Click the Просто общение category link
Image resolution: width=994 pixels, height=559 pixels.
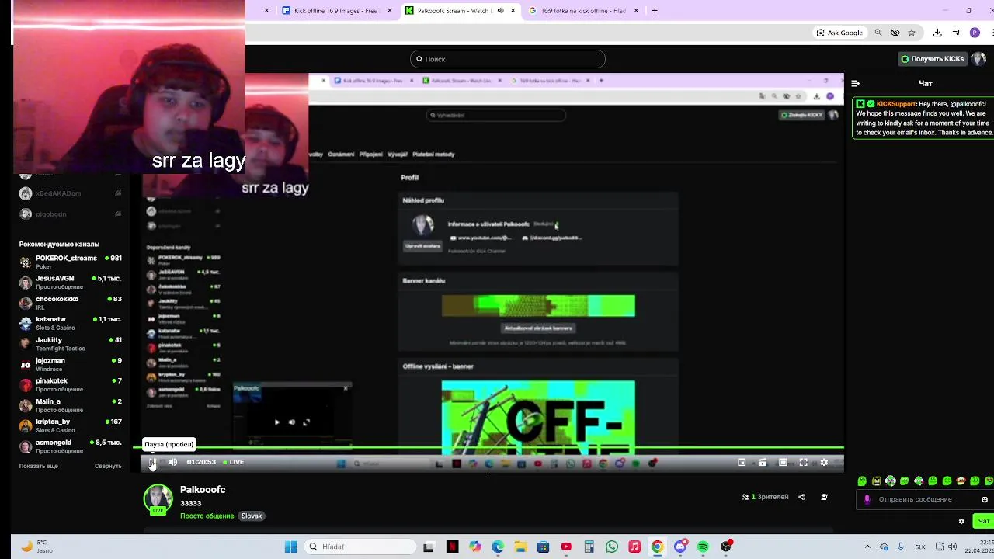click(207, 516)
